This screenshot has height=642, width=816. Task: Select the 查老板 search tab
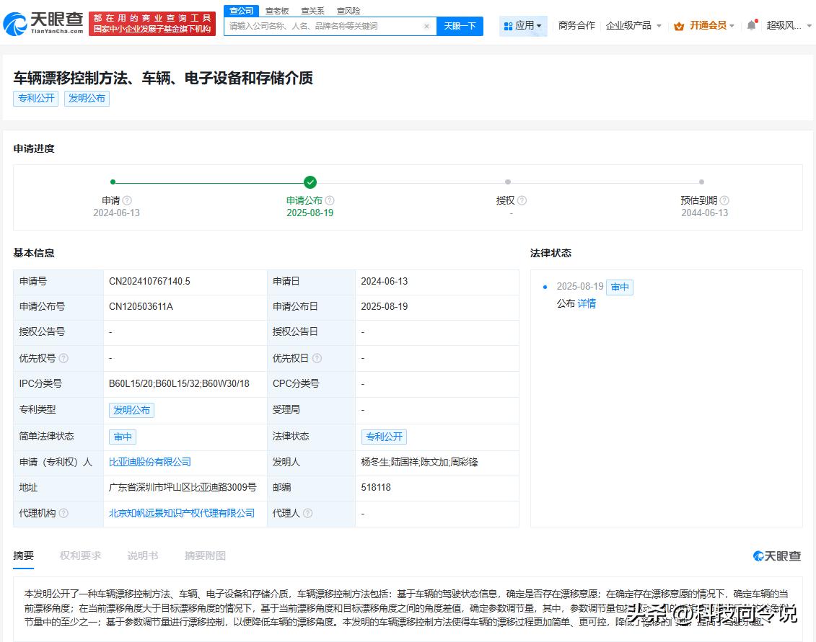coord(277,11)
